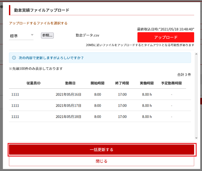Click the ※先頭100件のみ表示しております note

click(36, 69)
